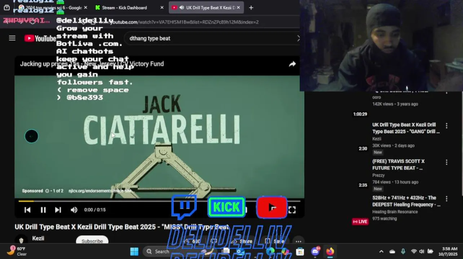Image resolution: width=463 pixels, height=259 pixels.
Task: Open the 60°F Clear weather widget
Action: (17, 251)
